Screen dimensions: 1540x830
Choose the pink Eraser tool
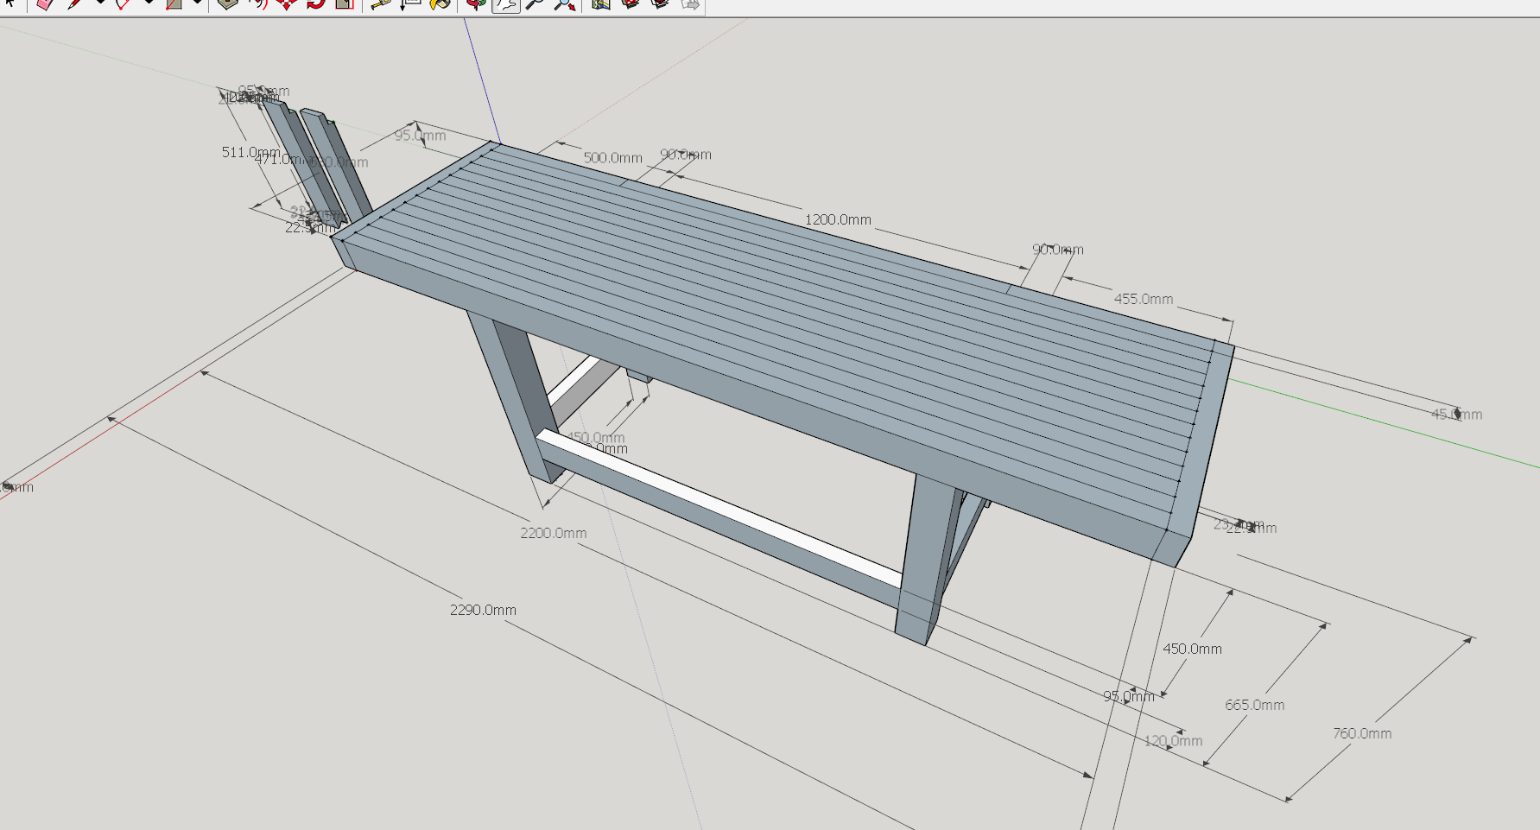pos(45,3)
